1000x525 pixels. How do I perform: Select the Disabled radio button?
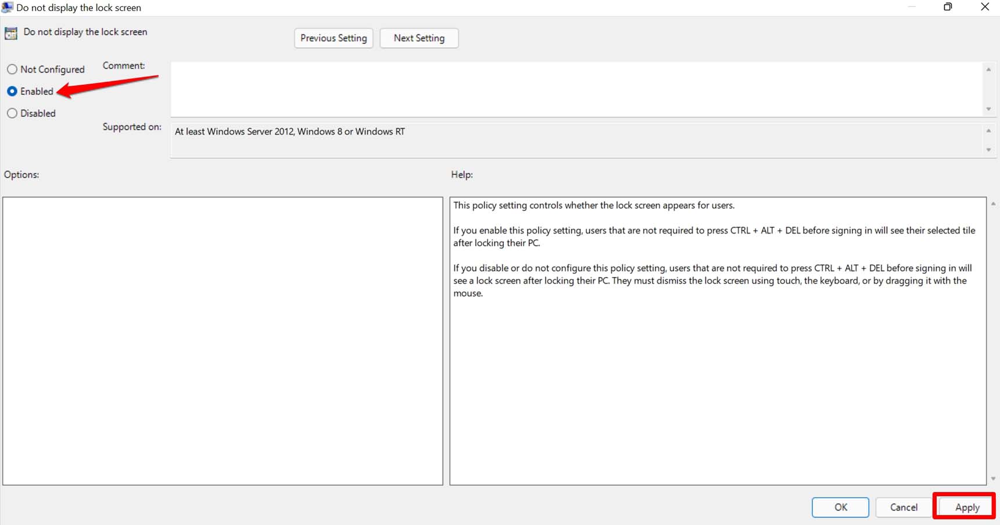click(12, 113)
